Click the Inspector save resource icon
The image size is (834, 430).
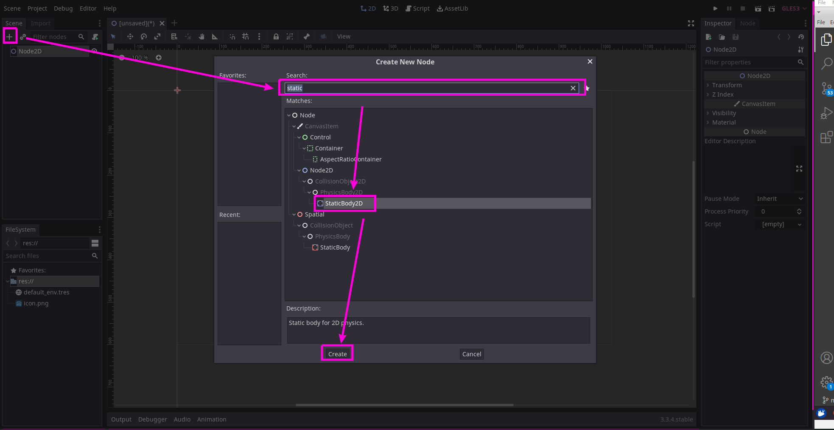tap(736, 37)
